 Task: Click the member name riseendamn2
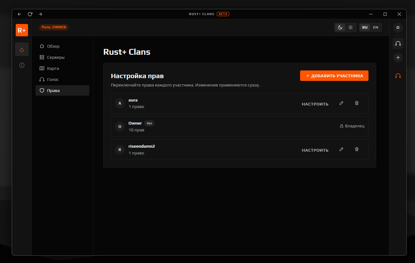pyautogui.click(x=142, y=146)
